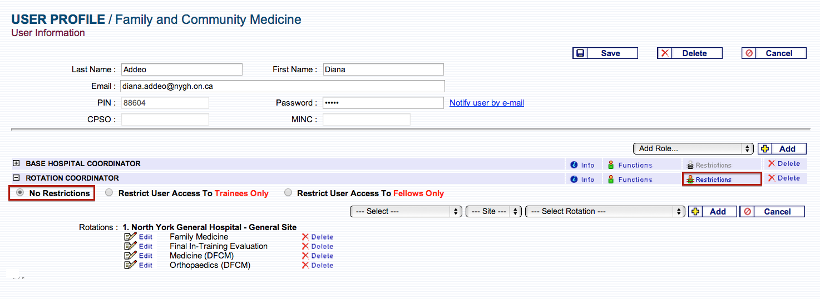Select Restrict User Access To Trainees Only

pyautogui.click(x=109, y=193)
